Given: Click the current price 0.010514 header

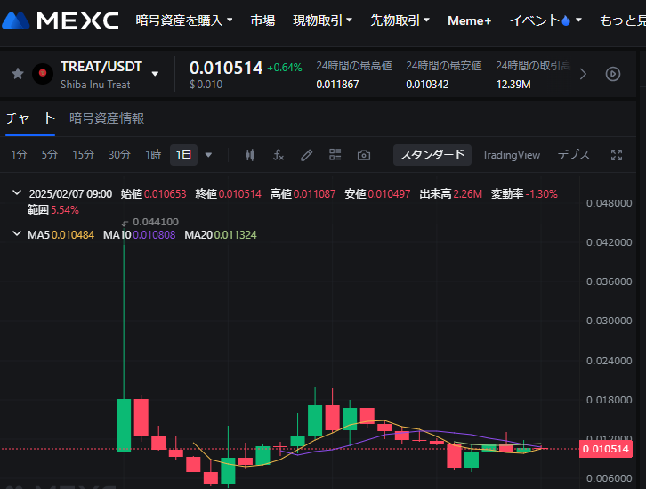Looking at the screenshot, I should tap(226, 68).
